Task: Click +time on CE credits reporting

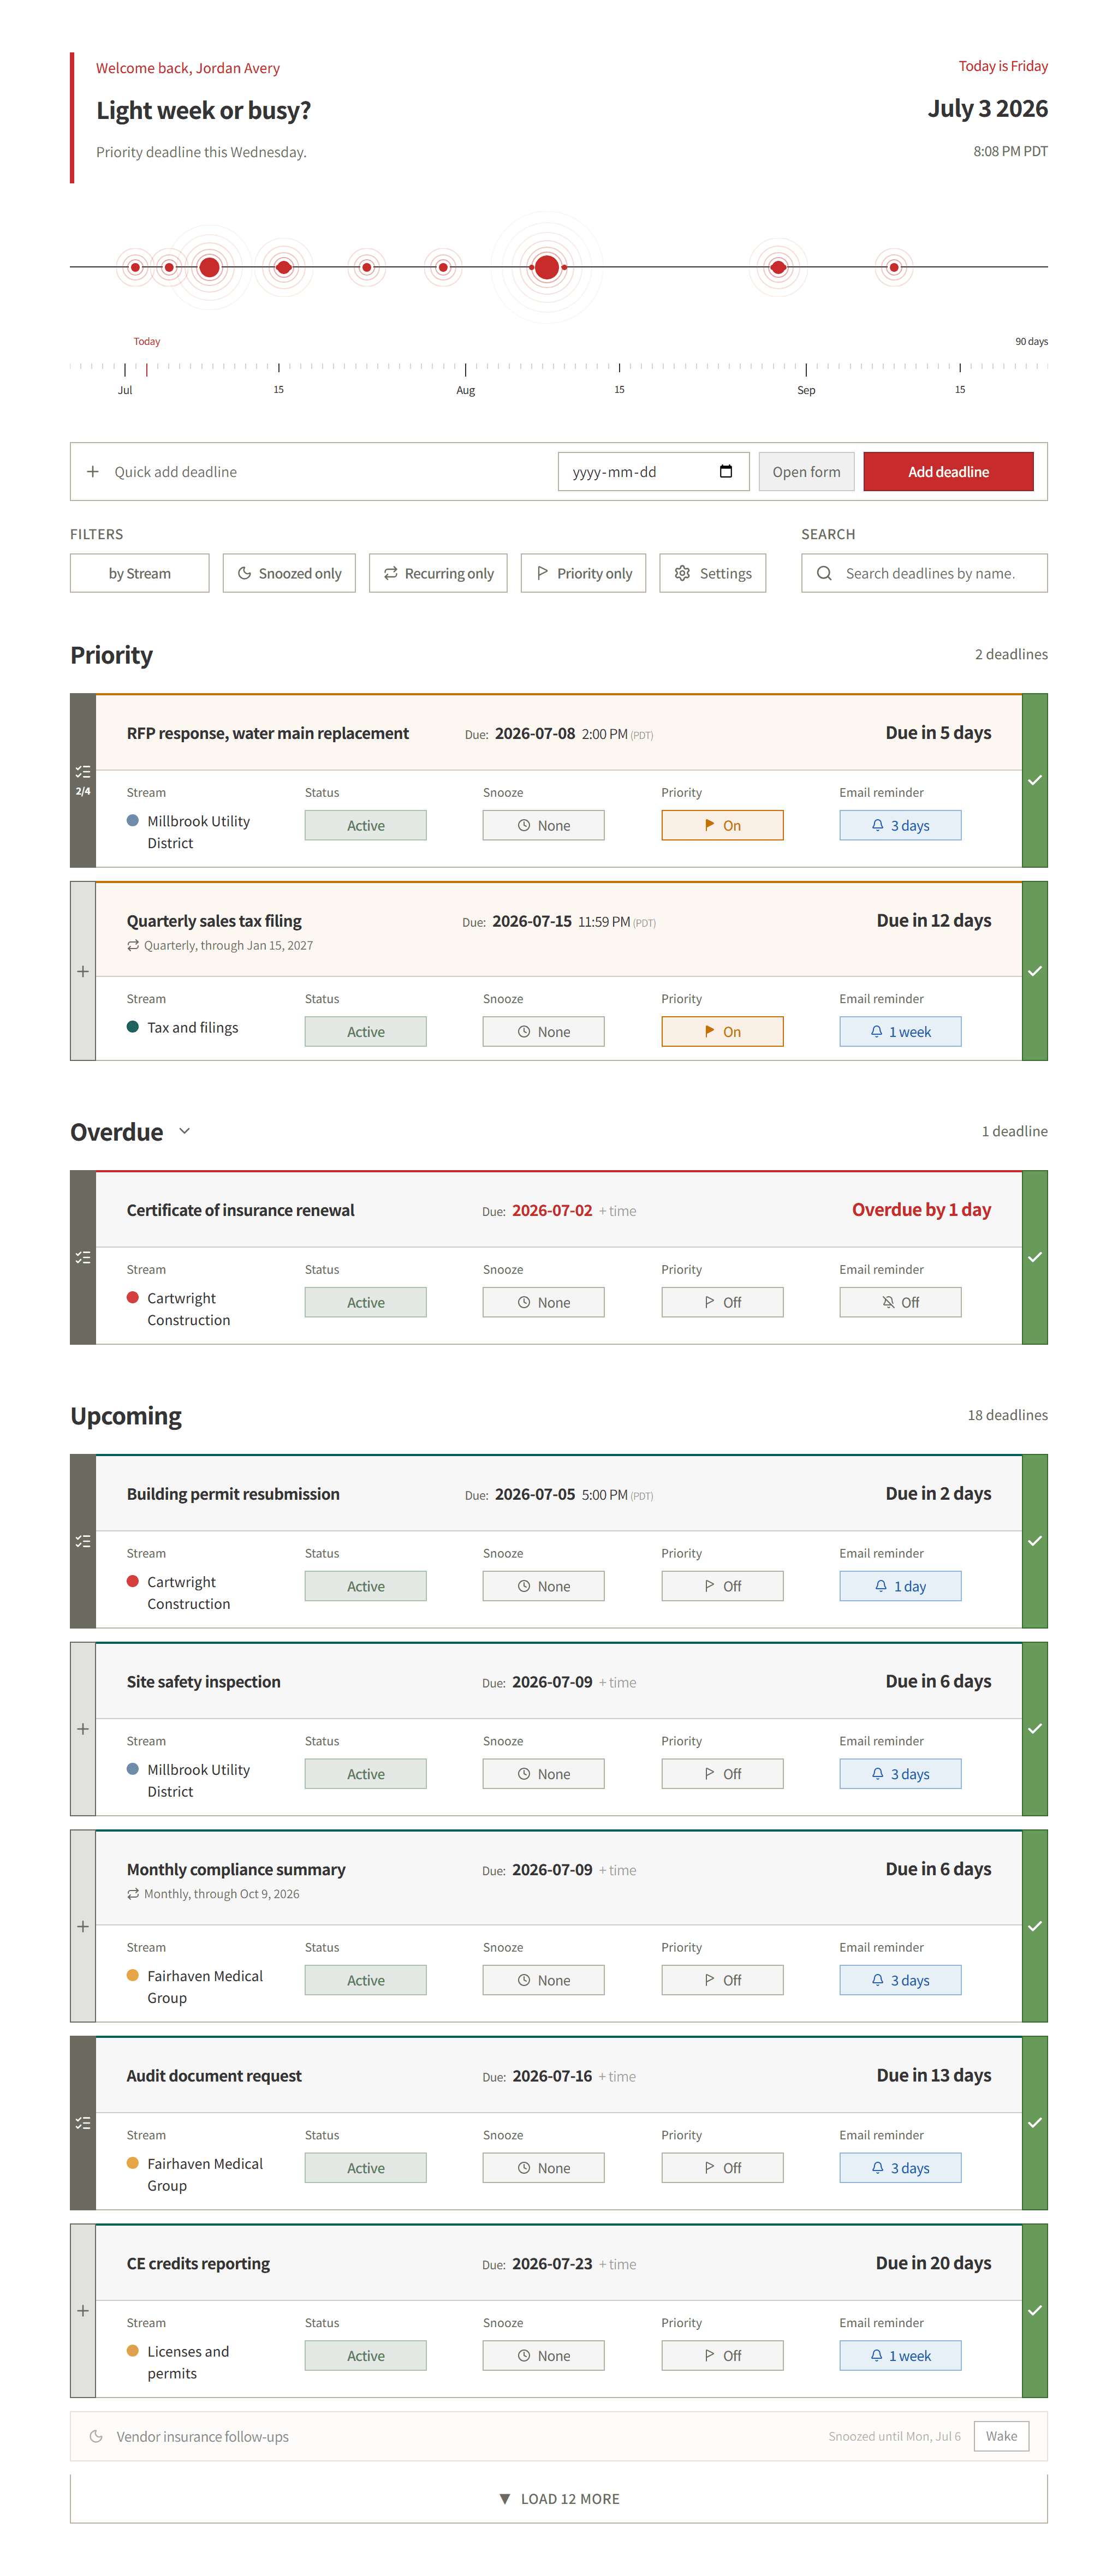Action: [618, 2265]
